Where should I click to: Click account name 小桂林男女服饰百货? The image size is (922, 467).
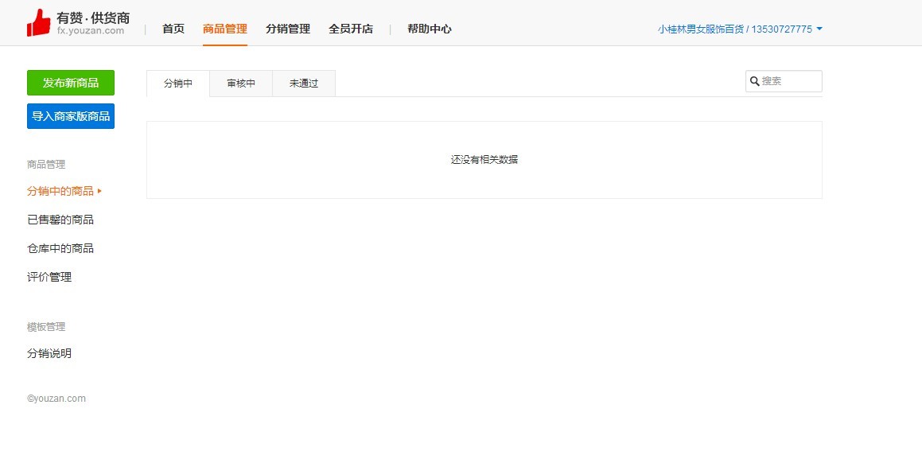point(701,29)
